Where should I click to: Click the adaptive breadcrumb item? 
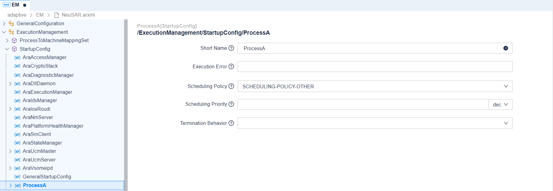click(x=17, y=15)
